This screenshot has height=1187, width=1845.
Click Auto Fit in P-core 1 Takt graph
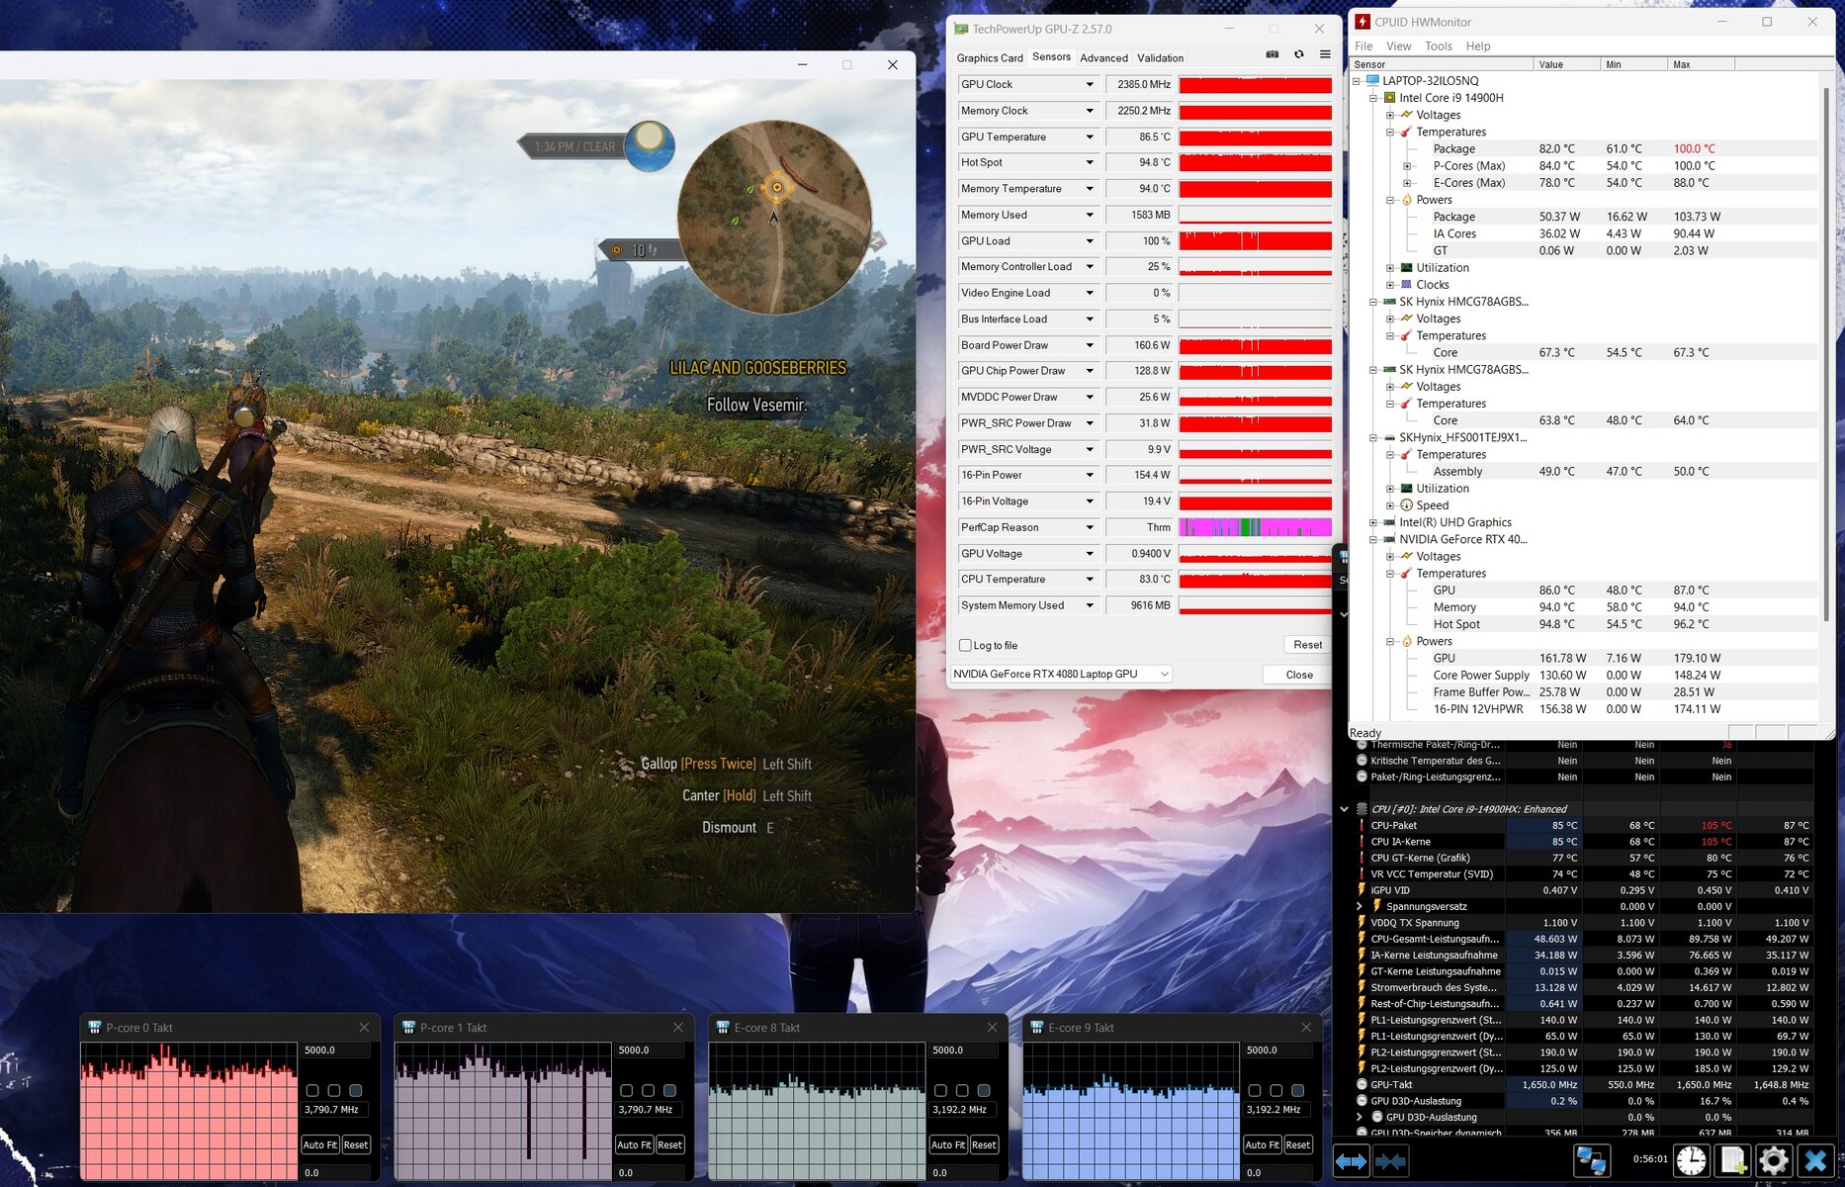tap(634, 1144)
